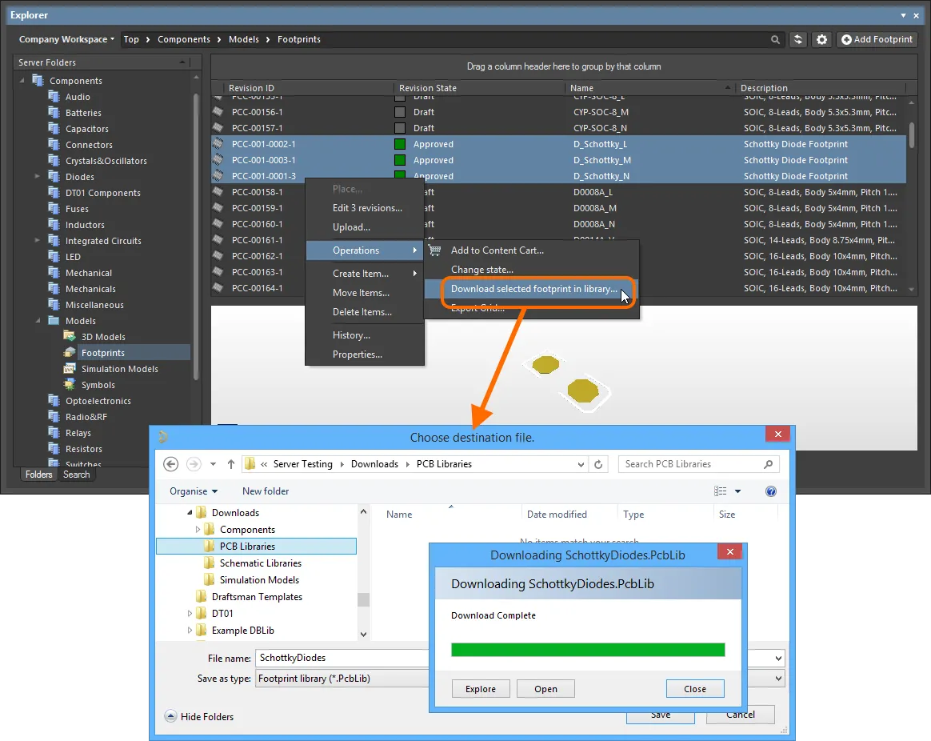Click the green Approved swatch for D_Schottky_L
931x741 pixels.
[x=401, y=145]
